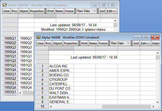Maximize the Alpha NAME window
The image size is (162, 111).
pyautogui.click(x=146, y=37)
